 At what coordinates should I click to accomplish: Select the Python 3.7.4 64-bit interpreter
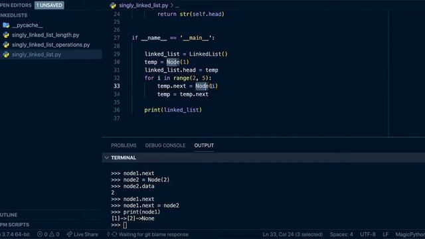15,234
